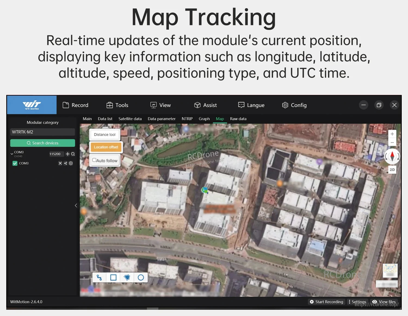Click the Modular category label

[x=43, y=123]
